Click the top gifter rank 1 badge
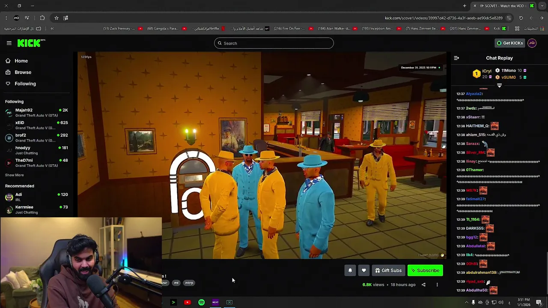The width and height of the screenshot is (548, 308). [476, 74]
